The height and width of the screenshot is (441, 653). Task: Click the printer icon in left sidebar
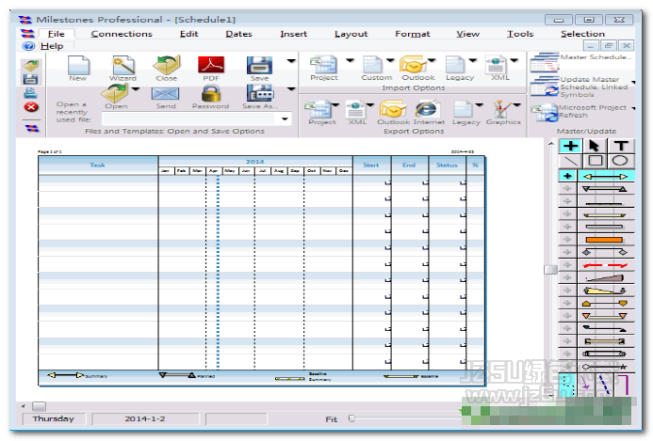coord(31,93)
